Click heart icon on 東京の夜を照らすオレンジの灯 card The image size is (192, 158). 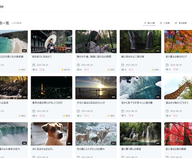[41, 116]
